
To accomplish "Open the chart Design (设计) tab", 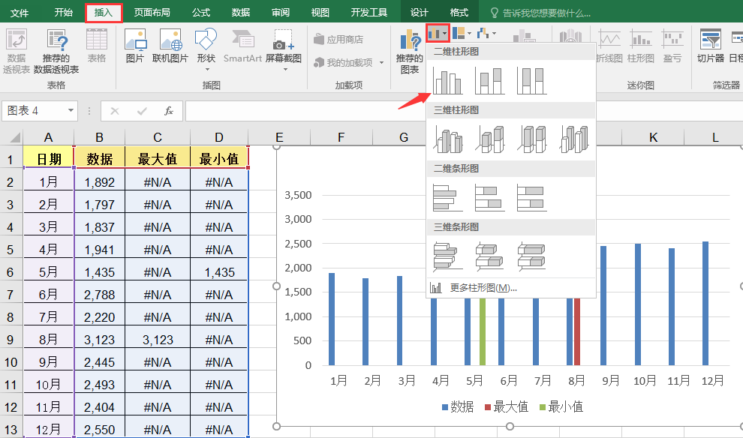I will click(420, 13).
